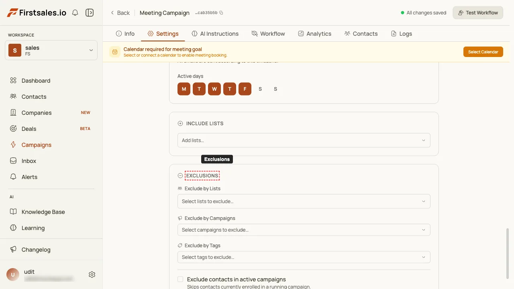The height and width of the screenshot is (289, 514).
Task: Click the Test Workflow button
Action: point(478,13)
